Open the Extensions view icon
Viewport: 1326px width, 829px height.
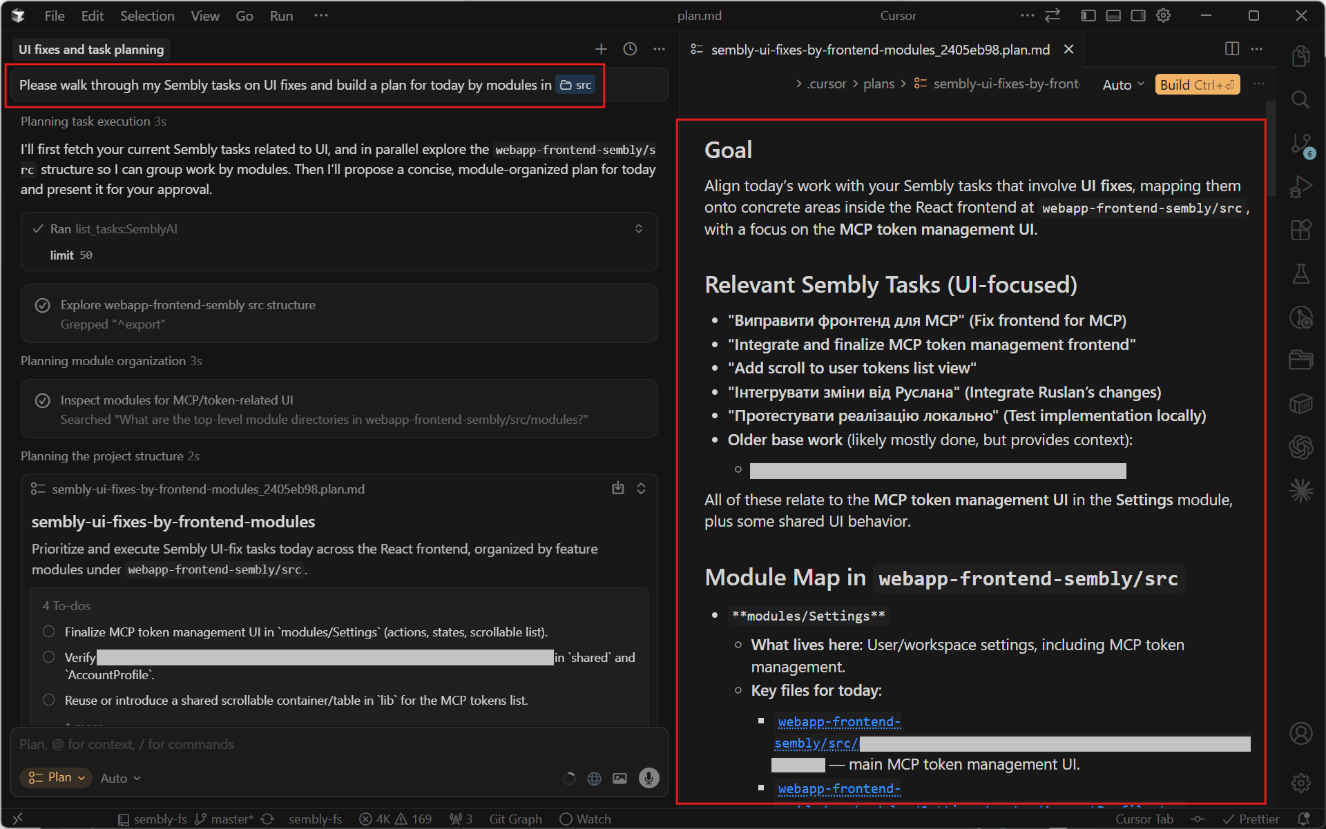coord(1301,230)
